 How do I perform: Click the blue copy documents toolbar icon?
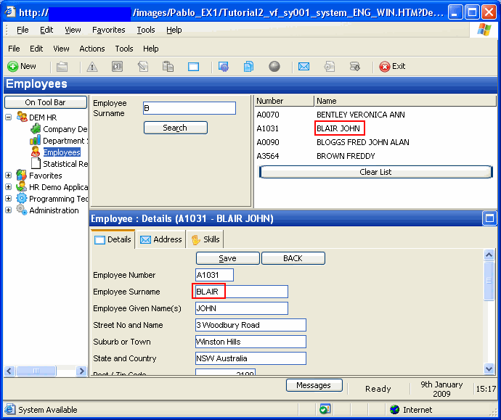pyautogui.click(x=248, y=67)
